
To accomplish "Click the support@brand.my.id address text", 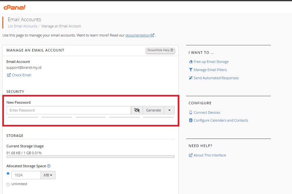I will [24, 67].
